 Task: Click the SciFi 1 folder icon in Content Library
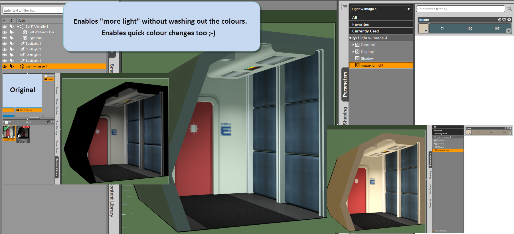point(46,79)
